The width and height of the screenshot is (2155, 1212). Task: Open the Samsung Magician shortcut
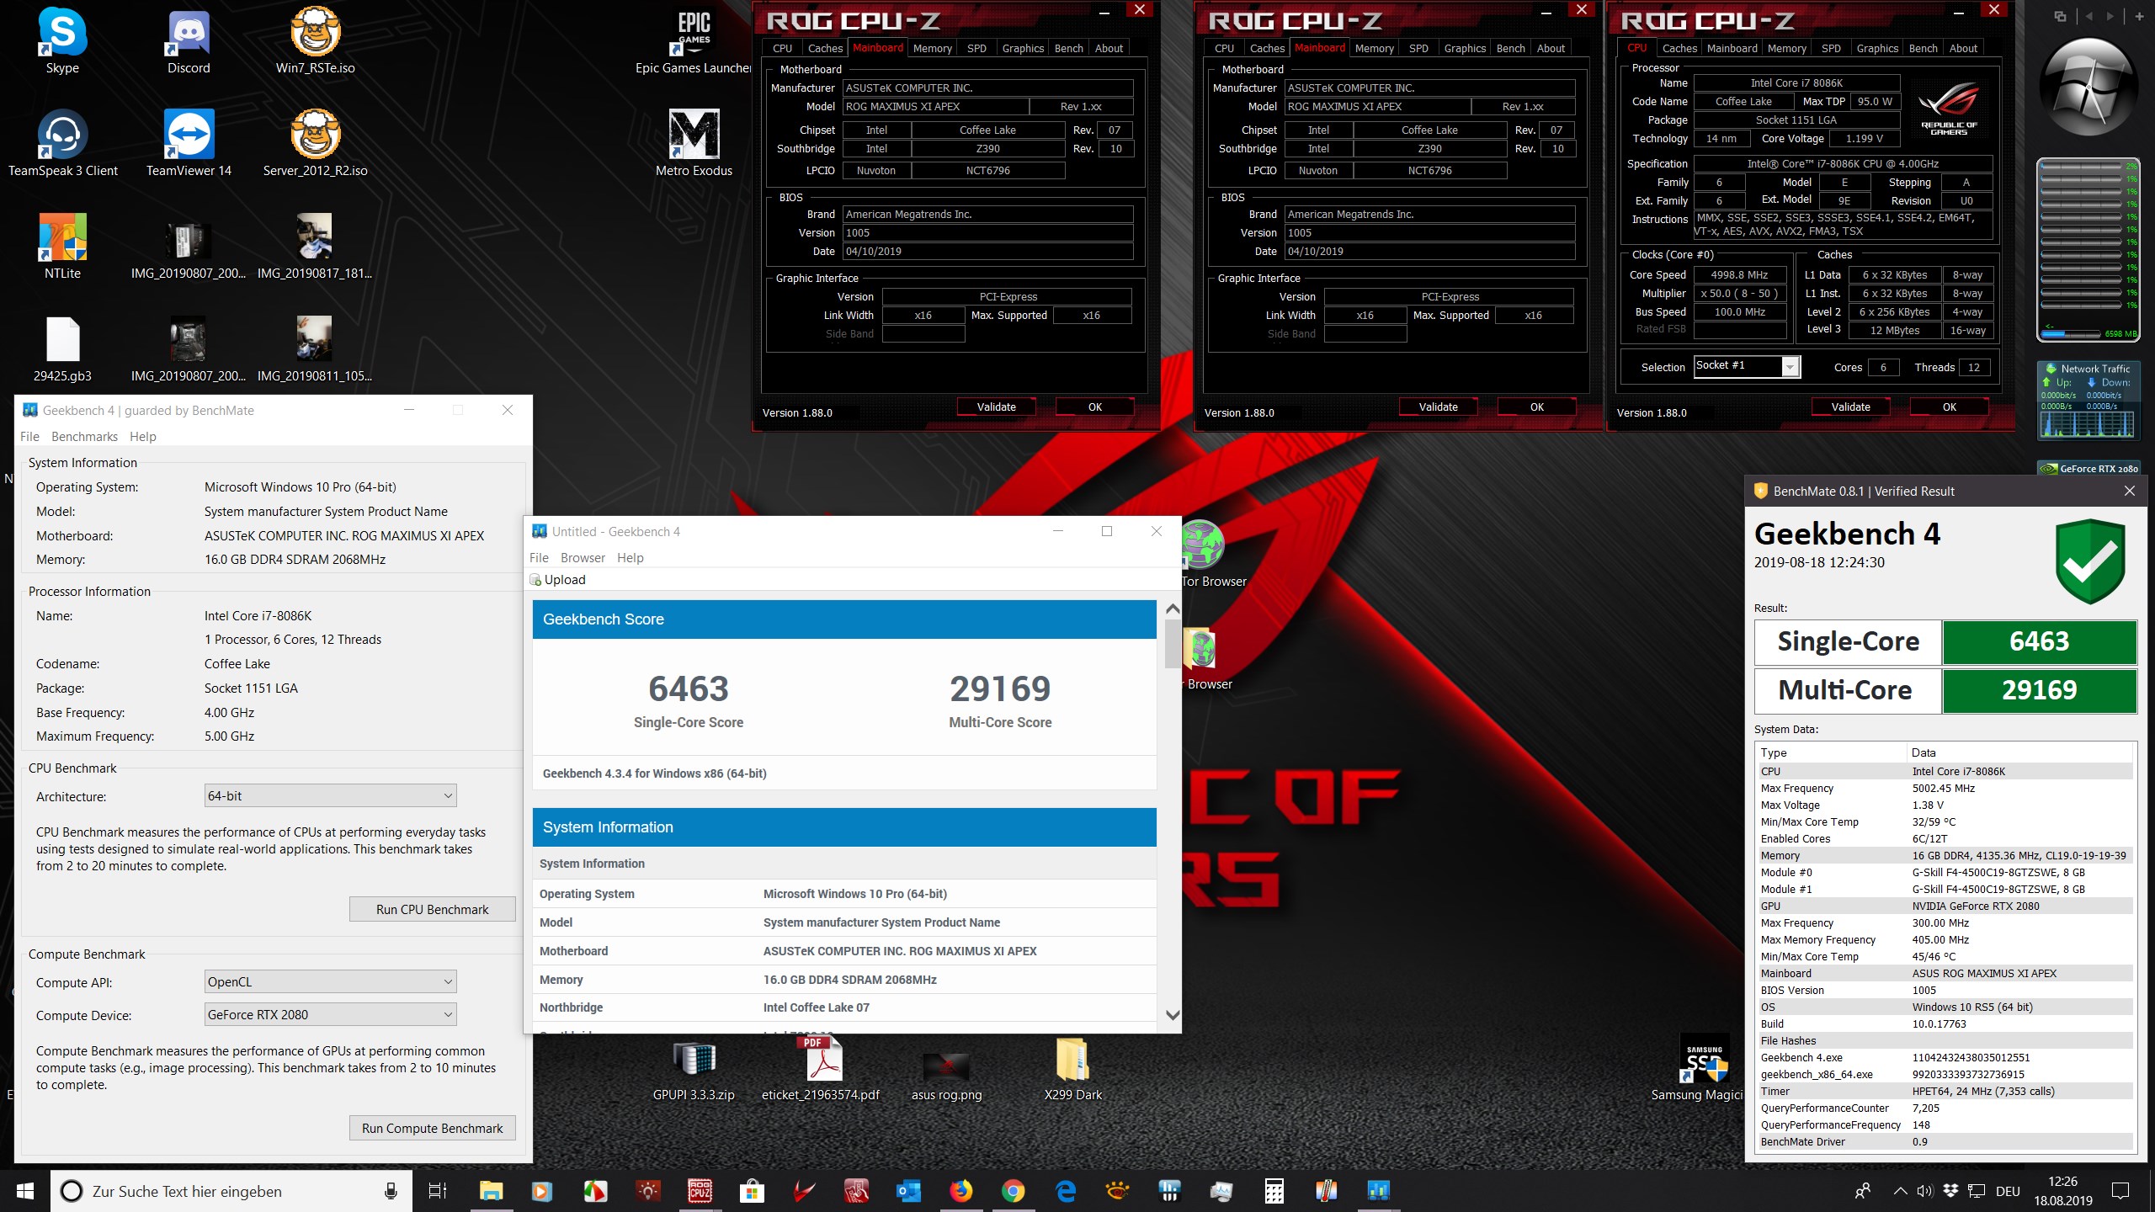1697,1069
